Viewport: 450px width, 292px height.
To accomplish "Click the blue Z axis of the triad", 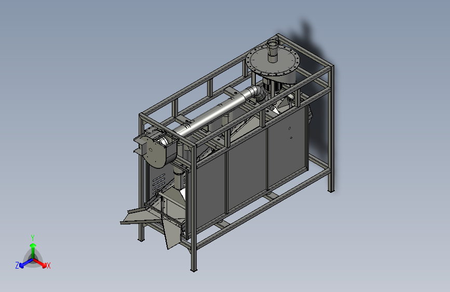I will pyautogui.click(x=26, y=263).
